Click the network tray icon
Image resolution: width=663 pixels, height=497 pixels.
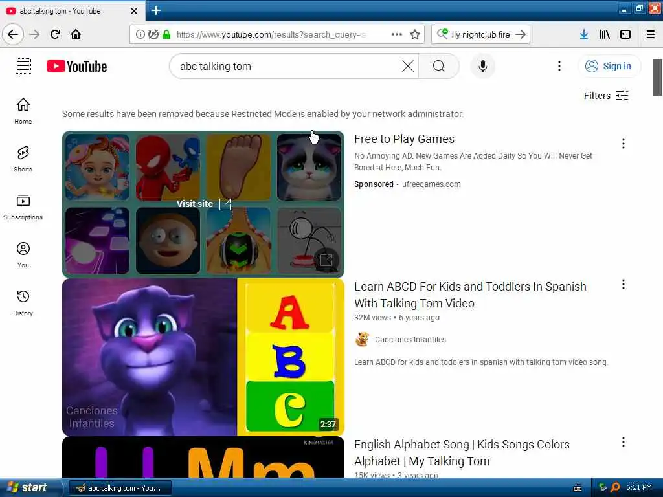603,488
